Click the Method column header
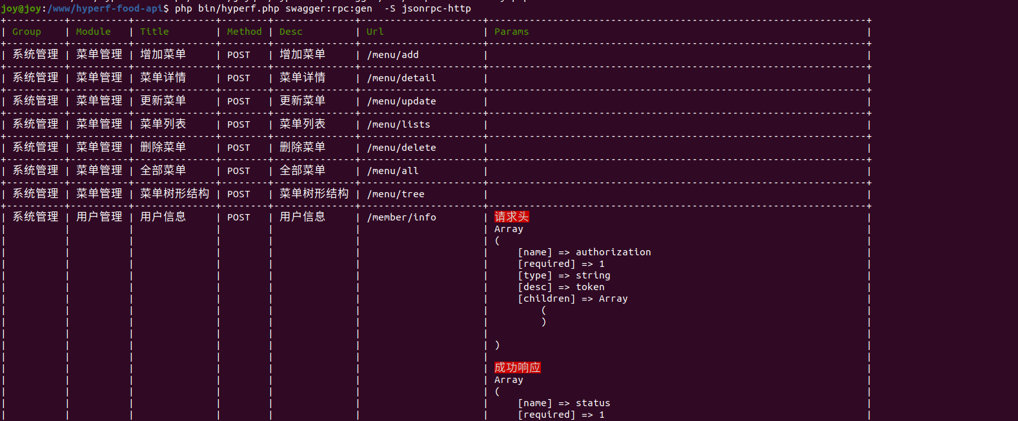This screenshot has height=421, width=1018. coord(244,32)
